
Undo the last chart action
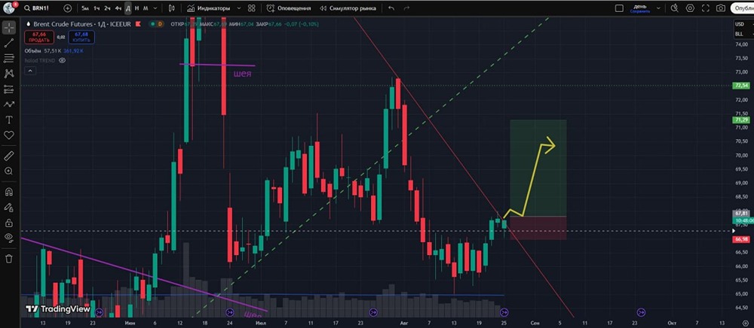[x=391, y=8]
